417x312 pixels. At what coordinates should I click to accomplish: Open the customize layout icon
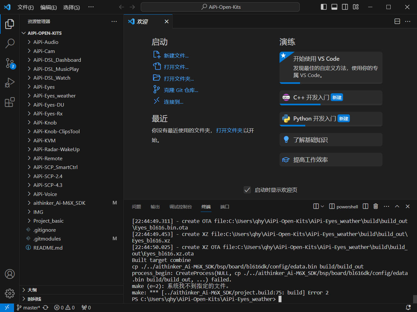click(x=356, y=7)
